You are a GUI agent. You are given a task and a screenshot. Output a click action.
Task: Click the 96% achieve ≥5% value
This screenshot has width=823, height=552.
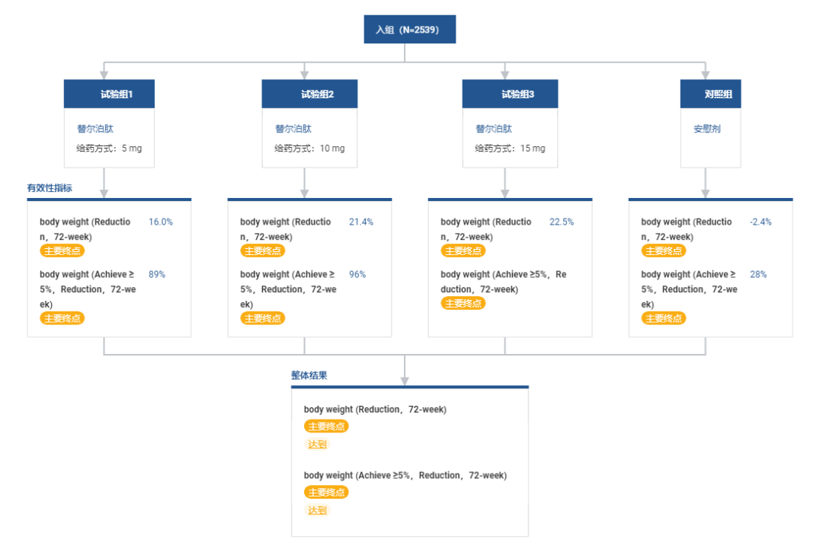(x=357, y=274)
